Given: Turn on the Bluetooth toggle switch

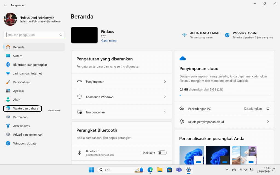Looking at the screenshot, I should pos(162,153).
